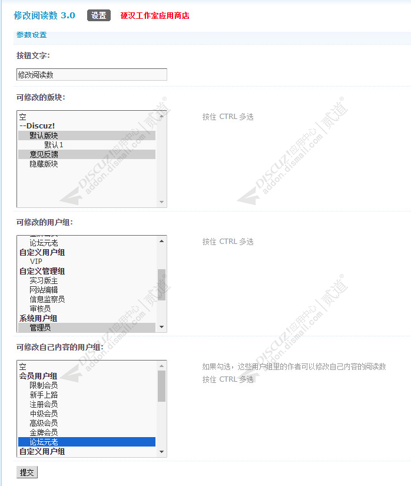Screen dimensions: 411x486
Task: Select 意见反馈 in the forum list
Action: pos(87,154)
